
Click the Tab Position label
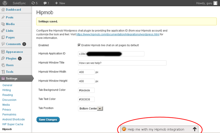pyautogui.click(x=46, y=108)
